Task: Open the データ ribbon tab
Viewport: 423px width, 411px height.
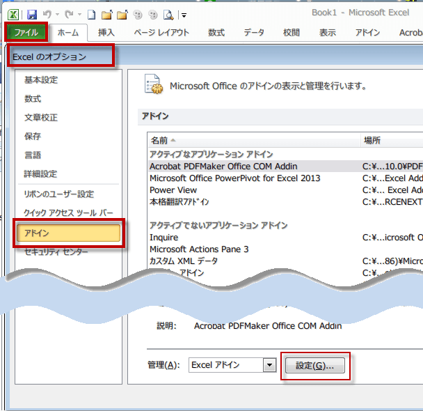Action: click(x=254, y=33)
